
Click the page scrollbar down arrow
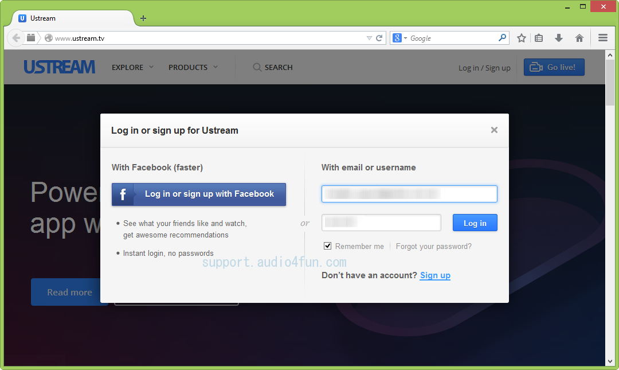coord(610,361)
